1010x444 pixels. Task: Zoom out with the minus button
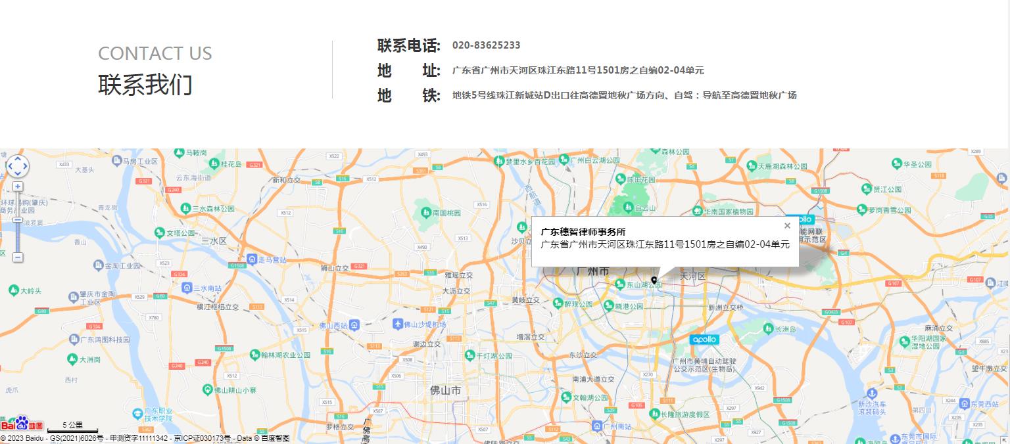tap(18, 257)
